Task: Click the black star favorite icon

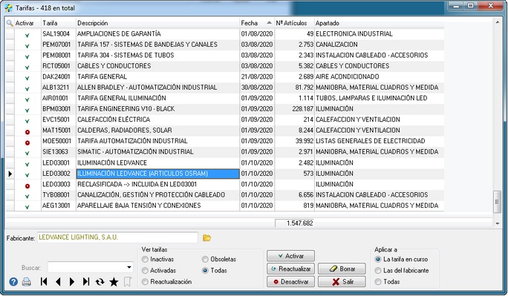Action: [114, 282]
